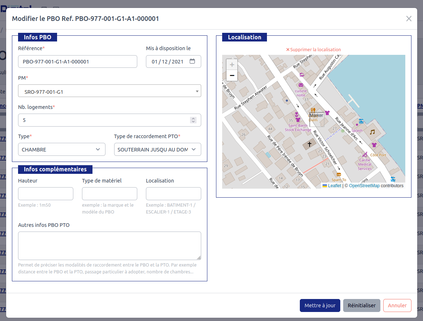Image resolution: width=423 pixels, height=321 pixels.
Task: Select the Localisation section header
Action: [244, 37]
